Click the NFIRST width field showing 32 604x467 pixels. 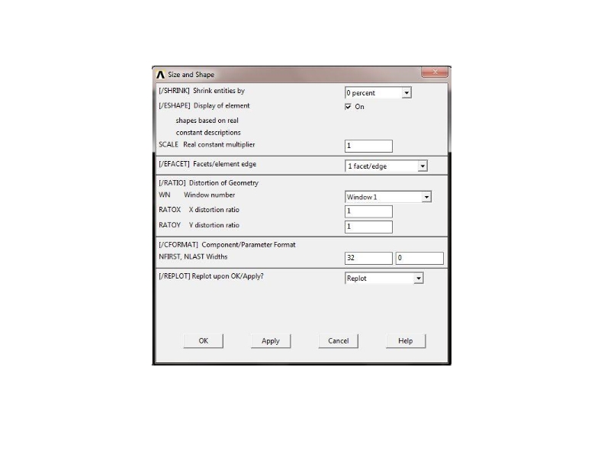tap(368, 259)
